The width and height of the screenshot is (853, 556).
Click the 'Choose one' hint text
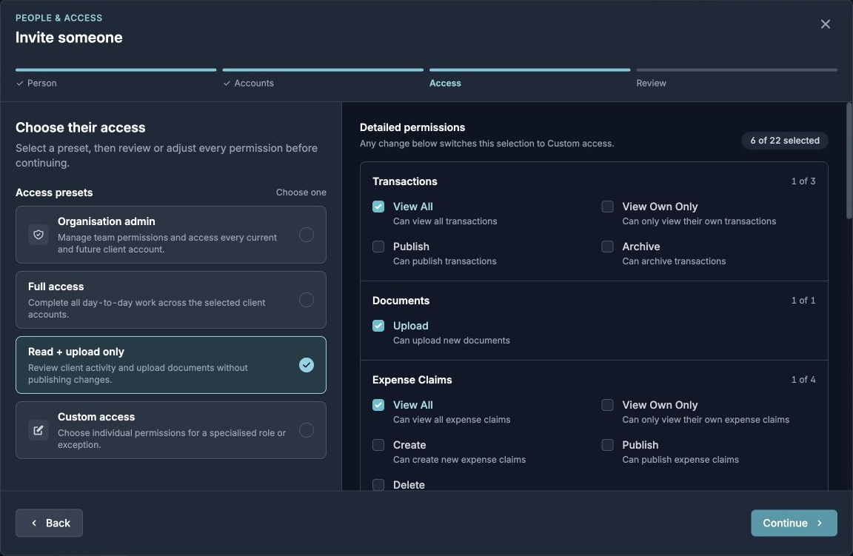click(301, 192)
